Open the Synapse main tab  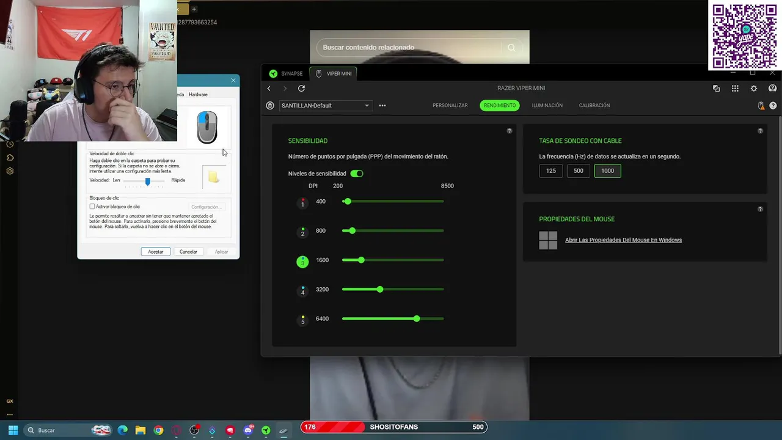[x=286, y=73]
